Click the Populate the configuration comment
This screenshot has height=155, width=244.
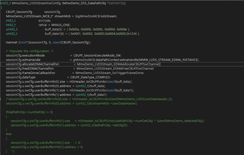coord(30,51)
